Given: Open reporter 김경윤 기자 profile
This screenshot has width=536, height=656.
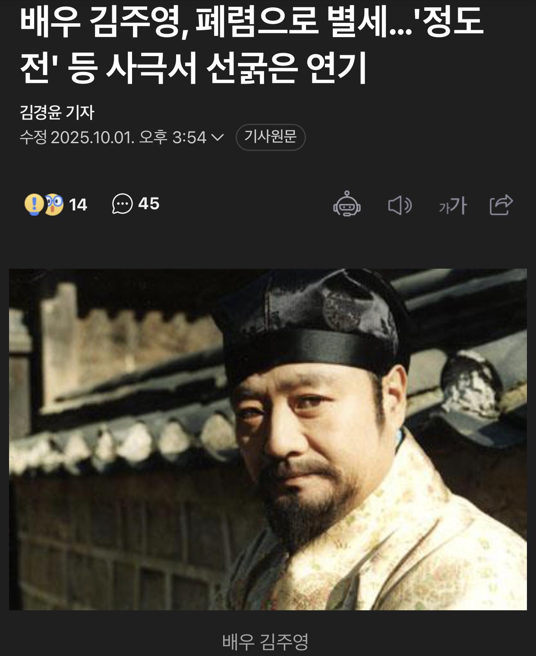Looking at the screenshot, I should [57, 112].
